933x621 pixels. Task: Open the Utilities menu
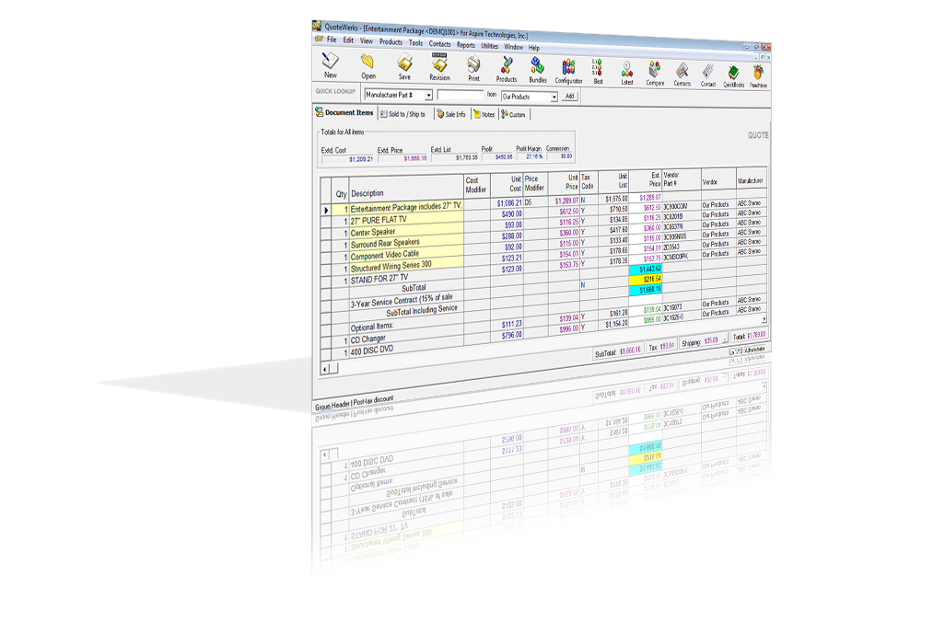(x=490, y=46)
